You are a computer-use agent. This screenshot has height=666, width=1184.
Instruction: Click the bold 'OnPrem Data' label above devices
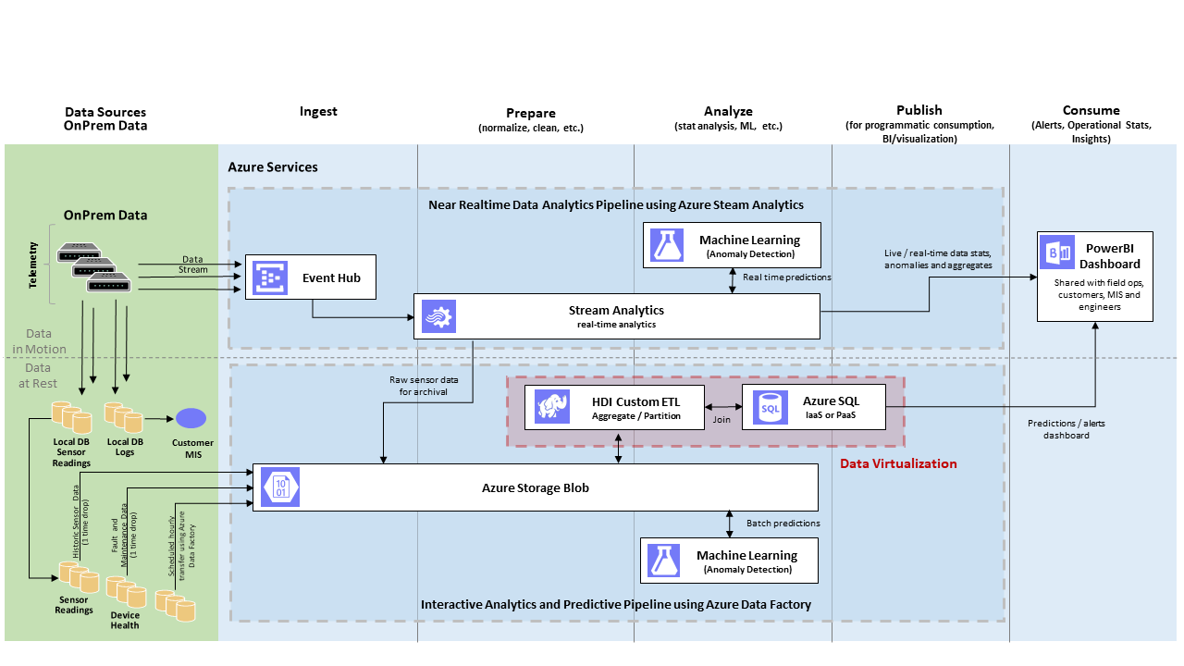(105, 216)
